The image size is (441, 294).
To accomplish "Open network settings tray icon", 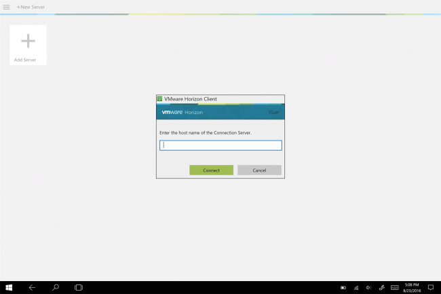I will (x=356, y=288).
